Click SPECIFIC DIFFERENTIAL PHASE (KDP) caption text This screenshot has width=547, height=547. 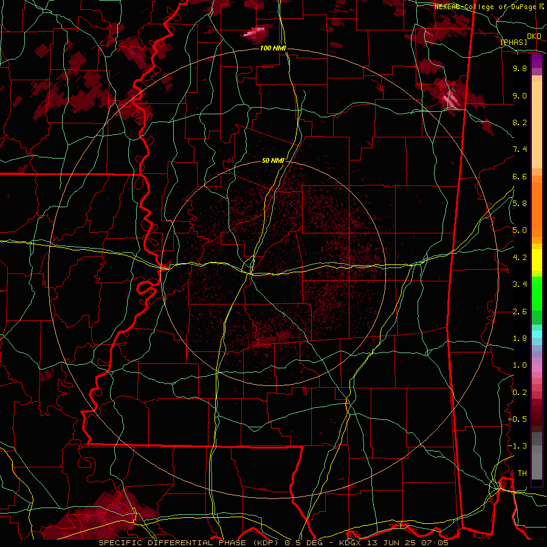coord(190,543)
